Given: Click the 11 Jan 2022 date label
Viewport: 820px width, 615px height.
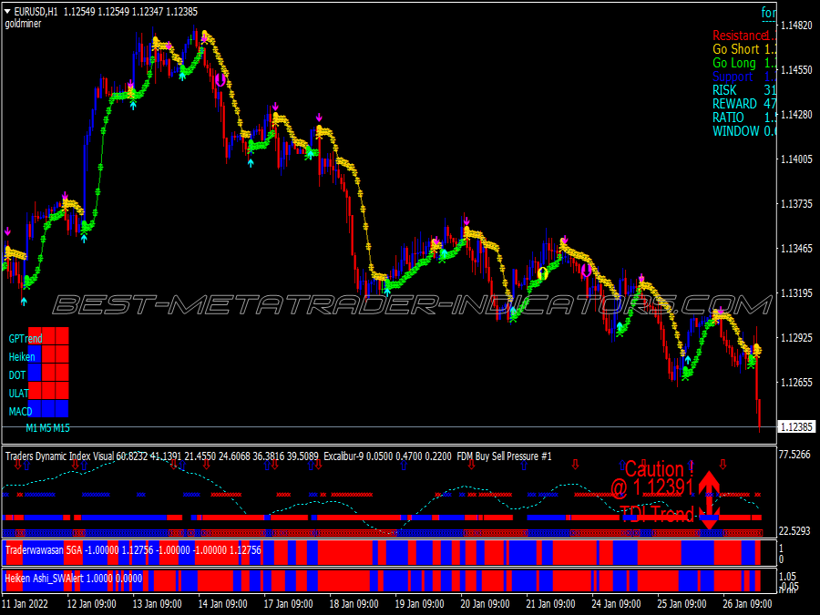Looking at the screenshot, I should click(x=25, y=603).
